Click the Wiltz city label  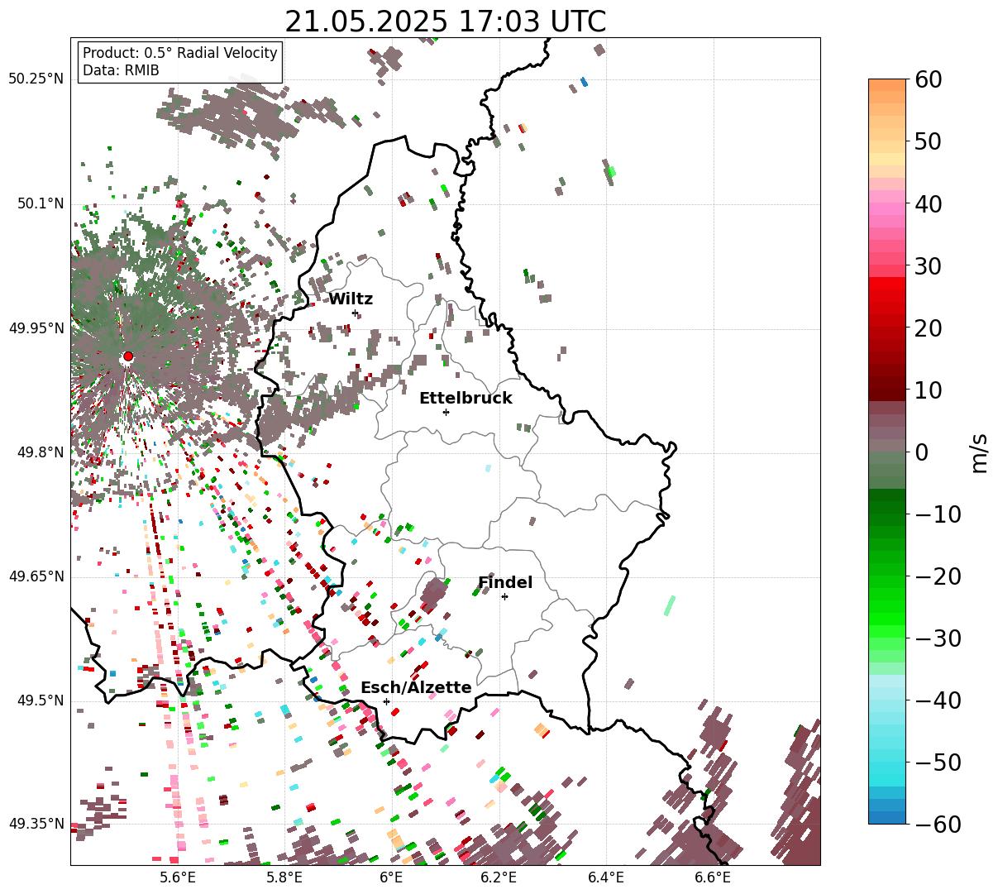pyautogui.click(x=351, y=299)
